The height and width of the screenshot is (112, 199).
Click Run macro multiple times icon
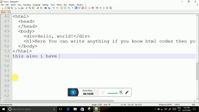tap(107, 8)
